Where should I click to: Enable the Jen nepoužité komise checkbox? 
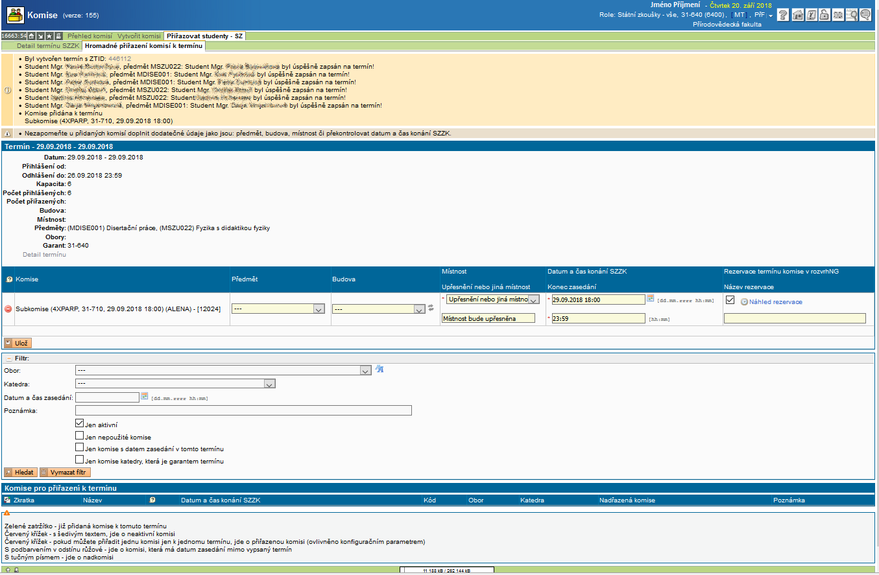click(79, 436)
